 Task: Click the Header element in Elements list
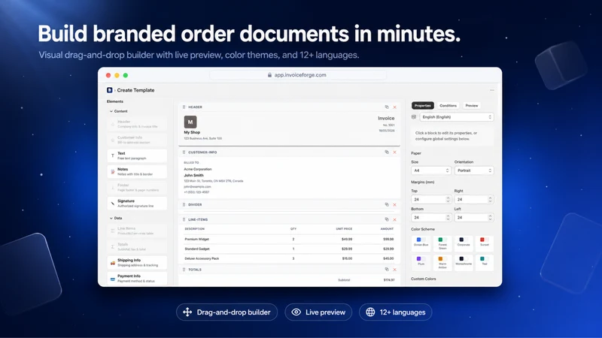tap(137, 124)
